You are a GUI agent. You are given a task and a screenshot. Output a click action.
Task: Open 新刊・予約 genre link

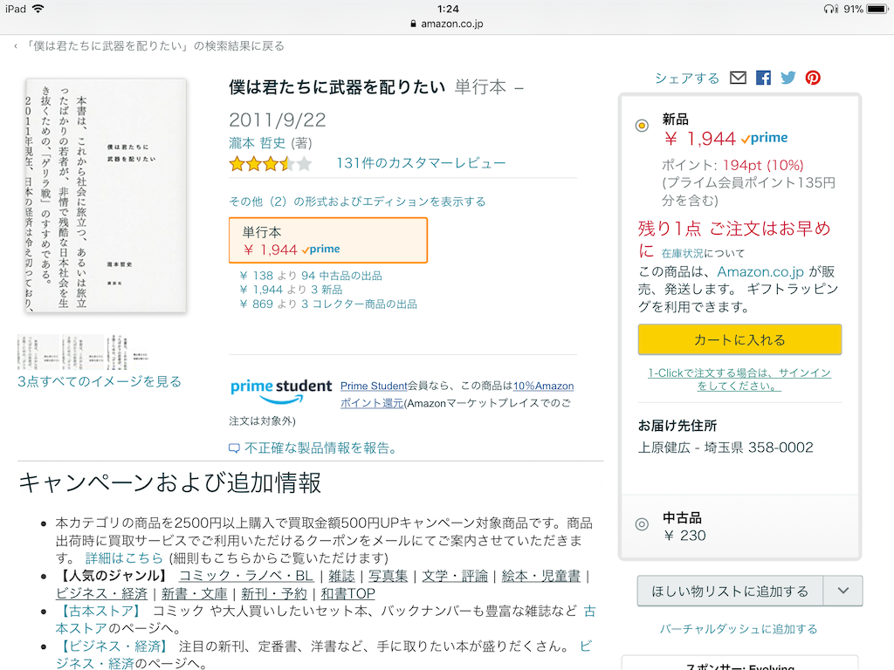point(274,593)
